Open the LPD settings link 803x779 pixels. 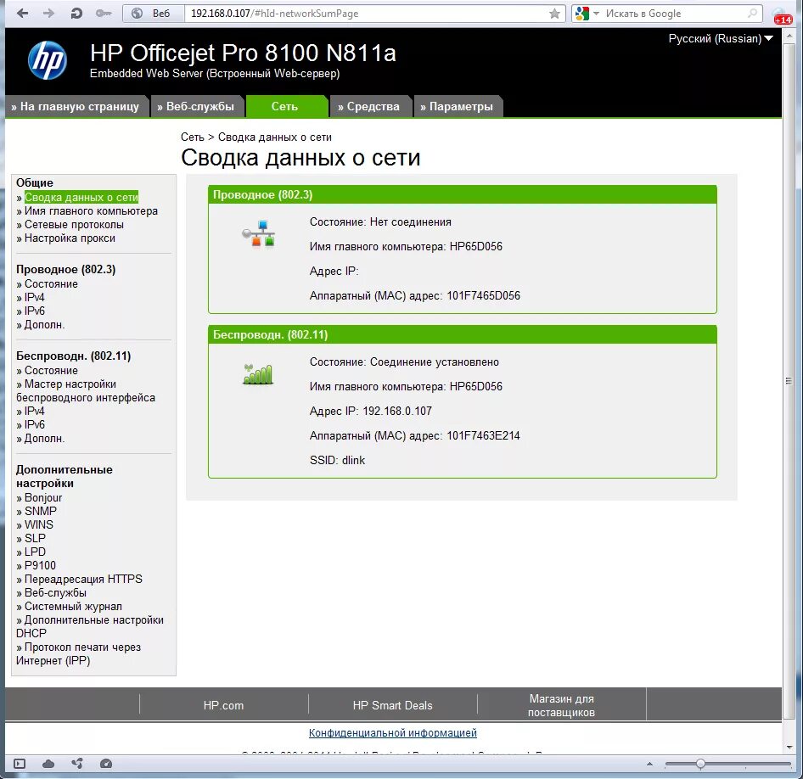(36, 552)
